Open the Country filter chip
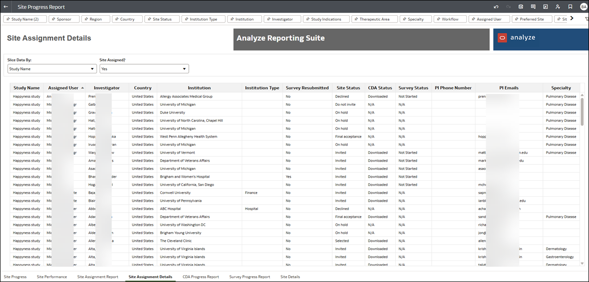This screenshot has width=589, height=282. 127,19
